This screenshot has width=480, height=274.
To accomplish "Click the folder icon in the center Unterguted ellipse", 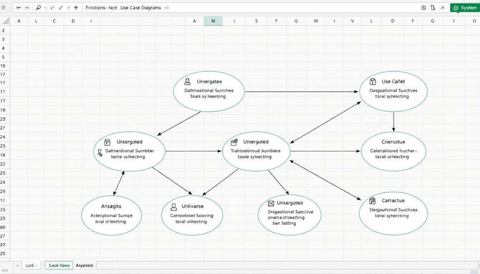I will (234, 142).
